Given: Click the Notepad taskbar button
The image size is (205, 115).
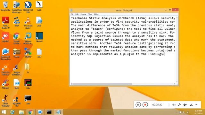Looking at the screenshot, I should click(x=58, y=112).
